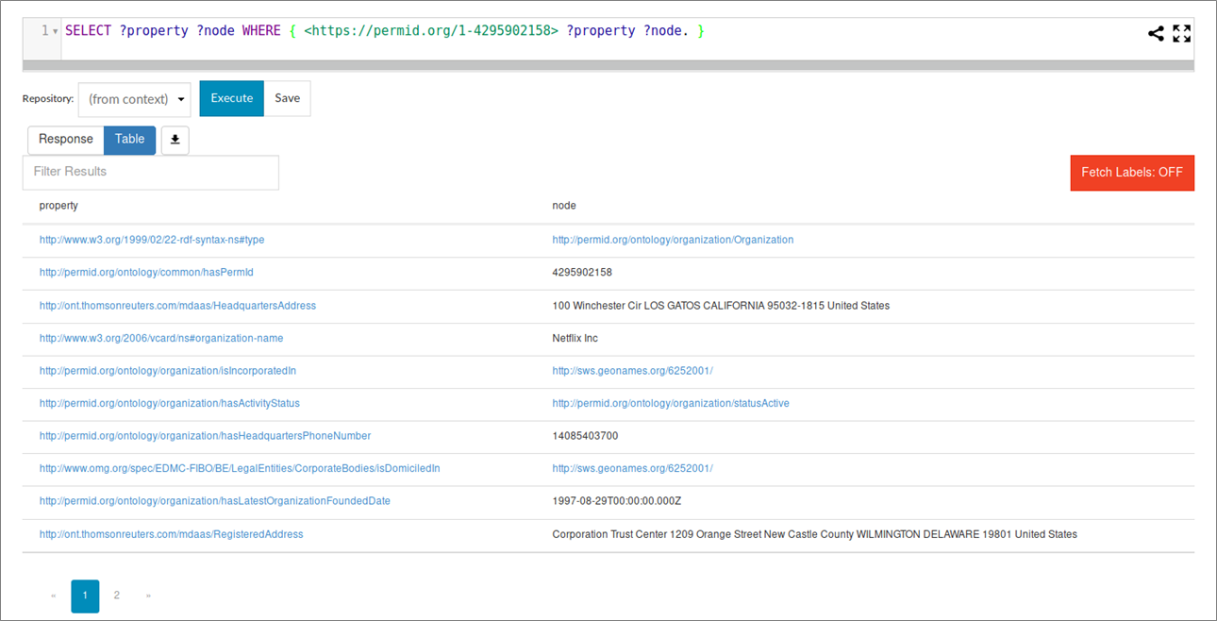The image size is (1217, 621).
Task: Open the isIncorporatedIn property link
Action: coord(168,371)
